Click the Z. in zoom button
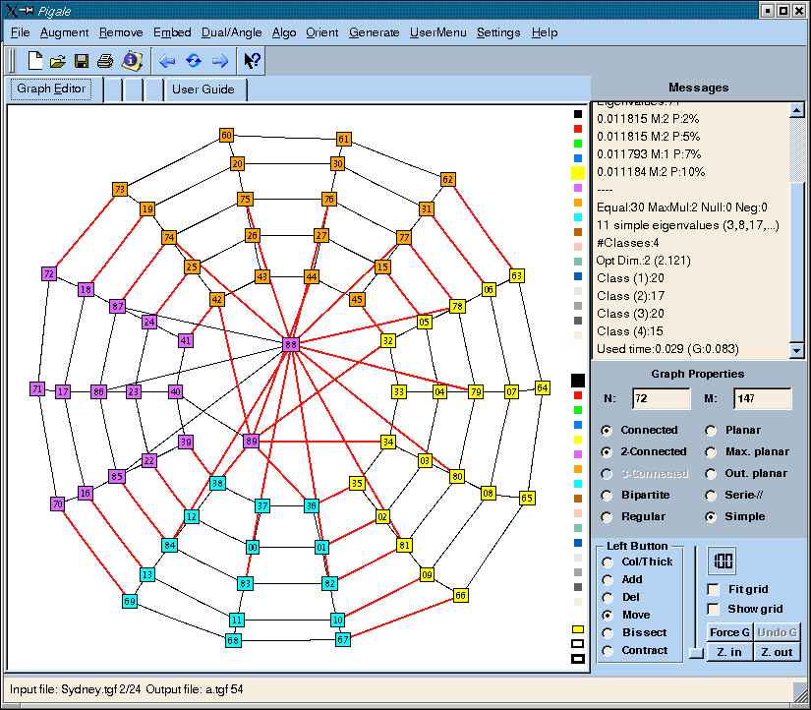 coord(728,652)
